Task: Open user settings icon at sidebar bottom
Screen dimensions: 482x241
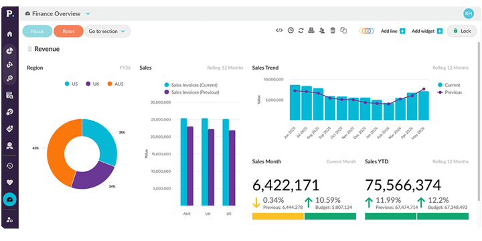Action: pos(9,220)
